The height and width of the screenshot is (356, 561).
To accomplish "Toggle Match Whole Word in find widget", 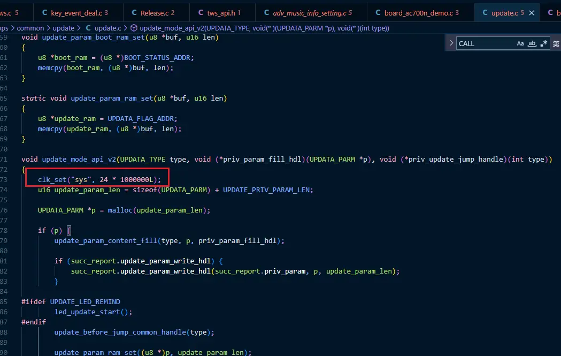I will (532, 43).
